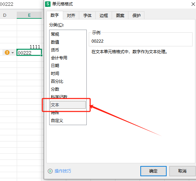The width and height of the screenshot is (196, 181).
Task: Choose 百分比 format category
Action: click(68, 81)
